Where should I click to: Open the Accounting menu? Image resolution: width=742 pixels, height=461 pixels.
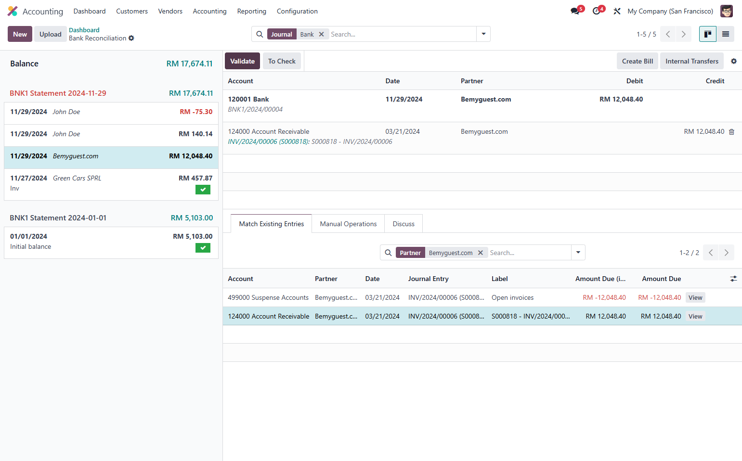209,11
